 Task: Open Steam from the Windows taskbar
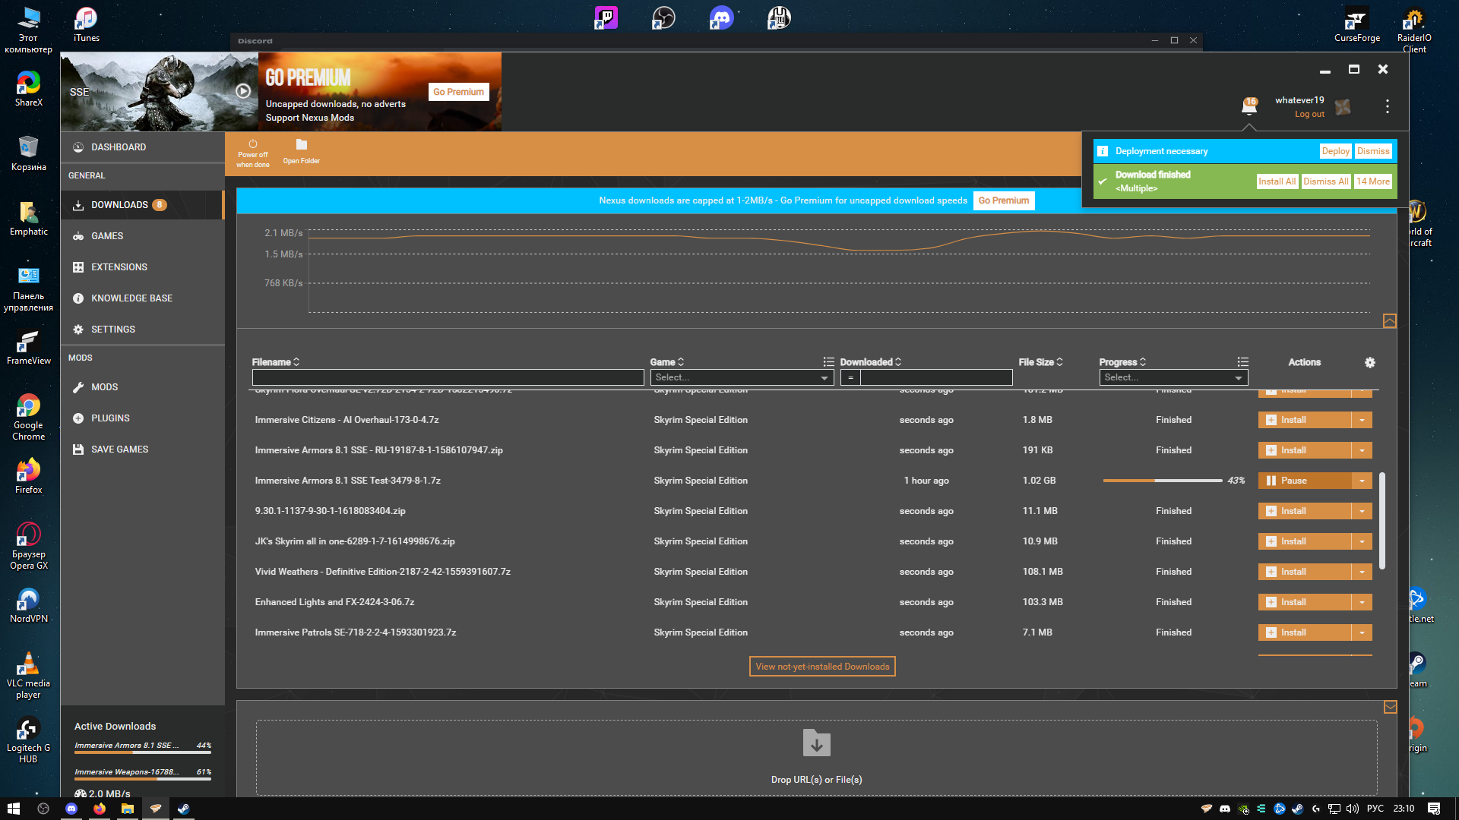coord(183,809)
